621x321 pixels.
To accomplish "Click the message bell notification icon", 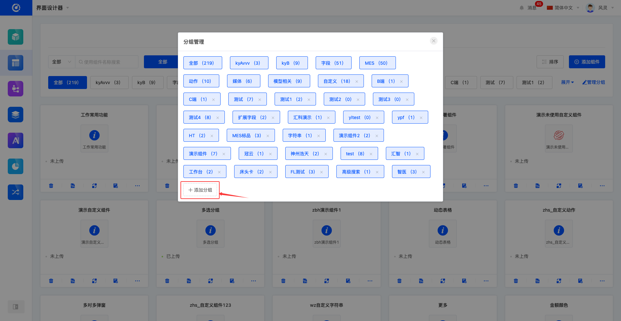I will [521, 8].
